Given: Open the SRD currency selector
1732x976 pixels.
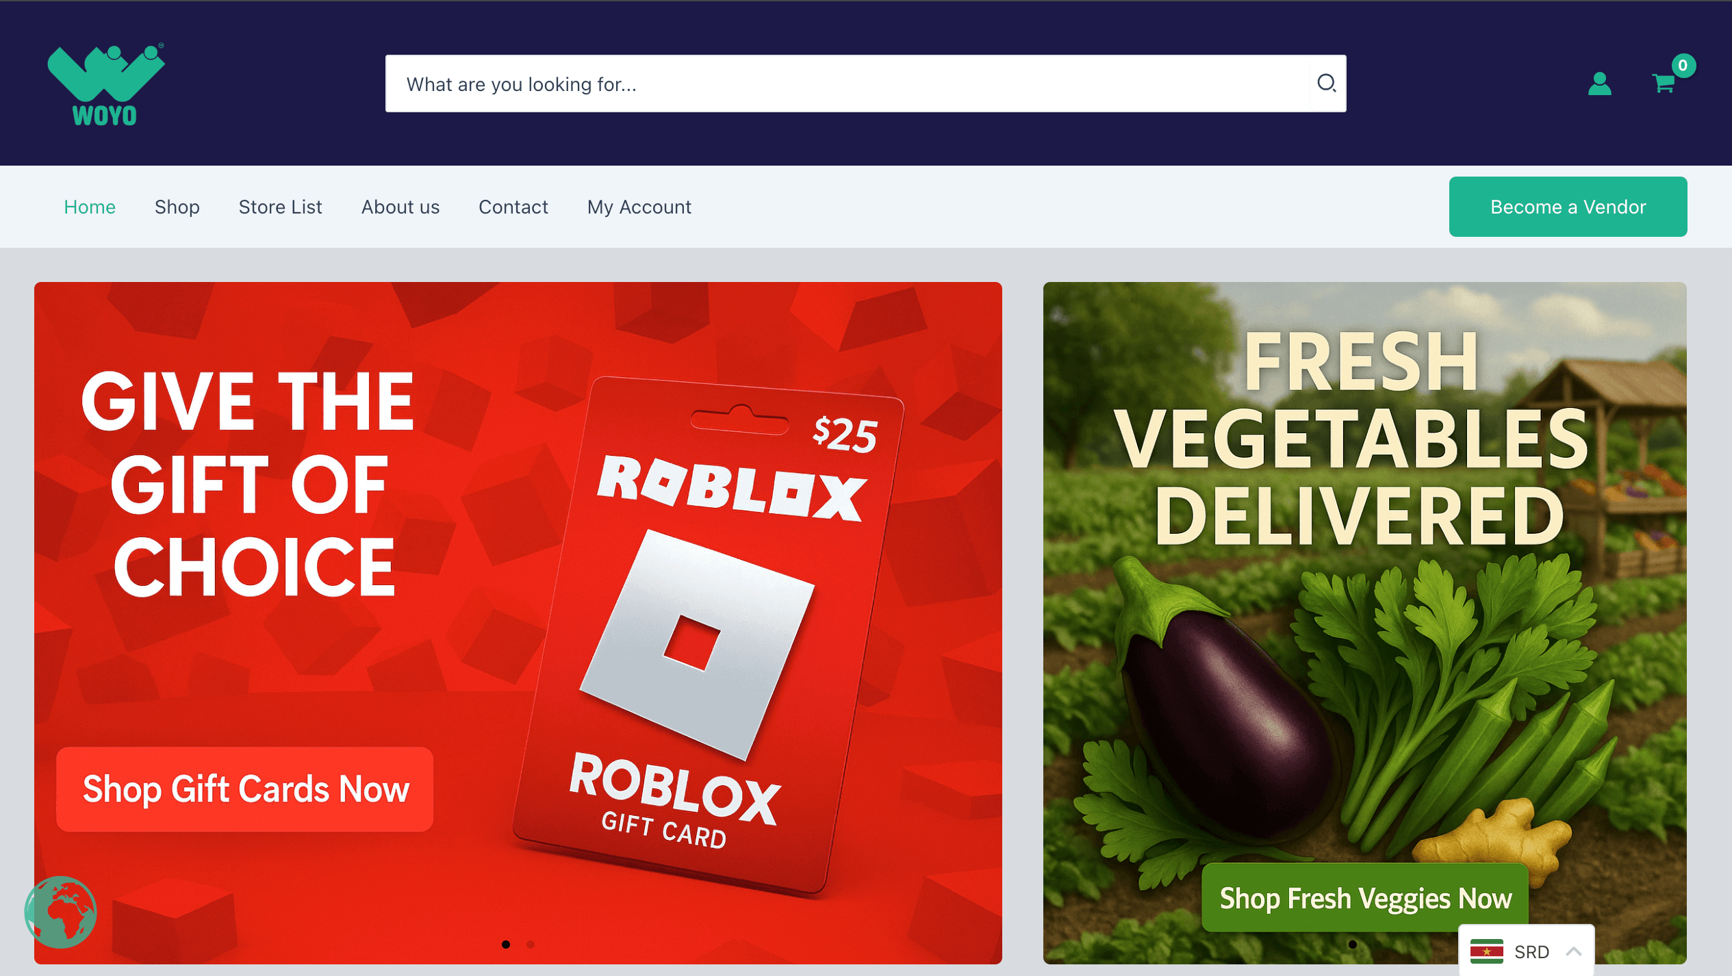Looking at the screenshot, I should tap(1526, 951).
